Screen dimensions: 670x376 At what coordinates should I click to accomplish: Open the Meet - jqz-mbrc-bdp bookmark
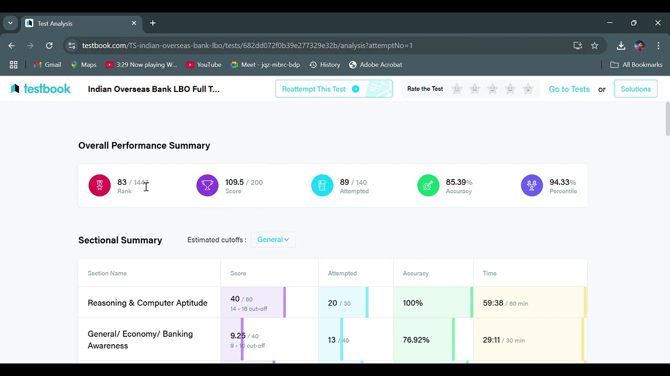[265, 65]
